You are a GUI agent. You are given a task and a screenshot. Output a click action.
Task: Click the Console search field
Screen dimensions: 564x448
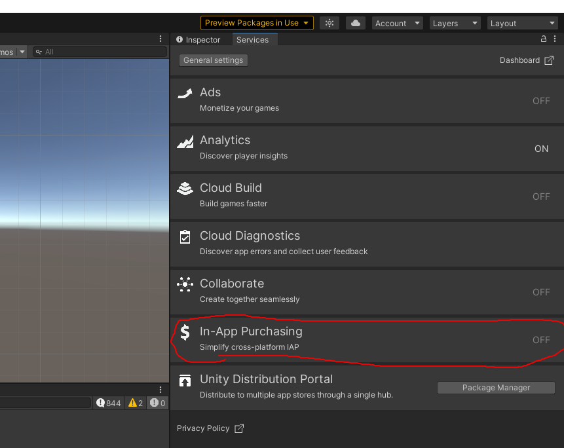tap(45, 403)
